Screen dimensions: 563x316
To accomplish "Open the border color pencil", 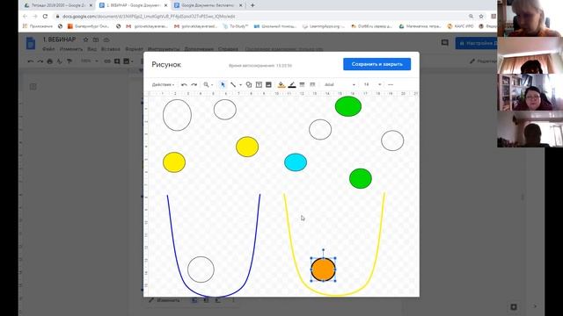I will (292, 84).
